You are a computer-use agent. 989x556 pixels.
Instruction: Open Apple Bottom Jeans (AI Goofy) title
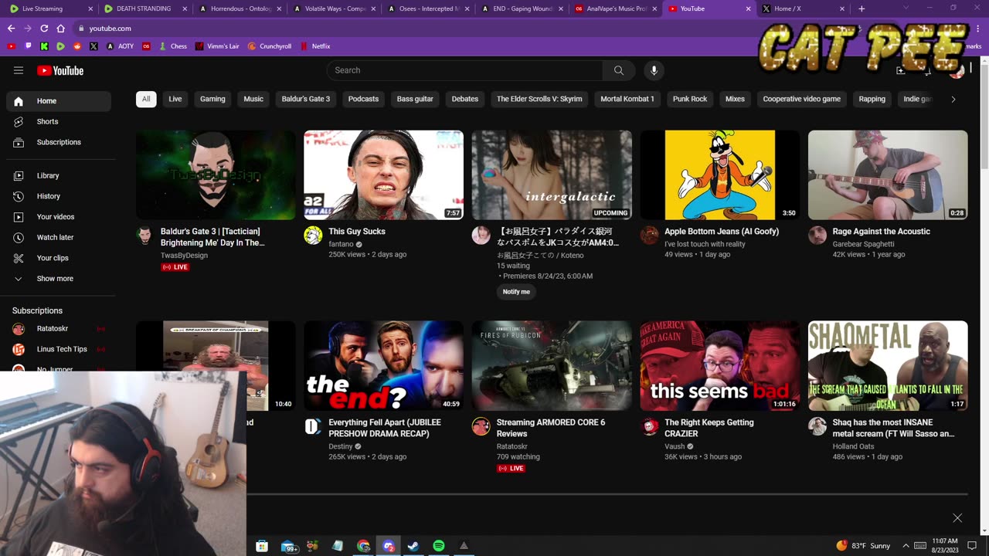(722, 232)
